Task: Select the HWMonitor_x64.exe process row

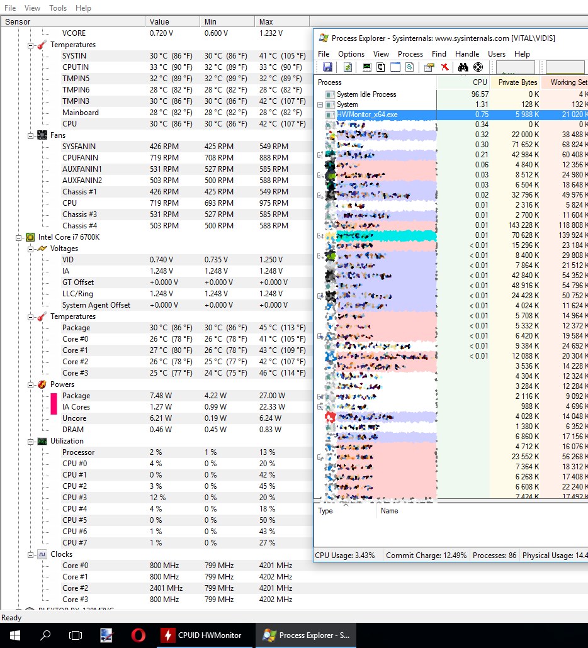Action: 451,115
